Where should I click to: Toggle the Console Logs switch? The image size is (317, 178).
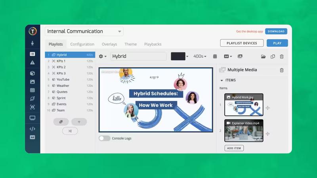104,138
